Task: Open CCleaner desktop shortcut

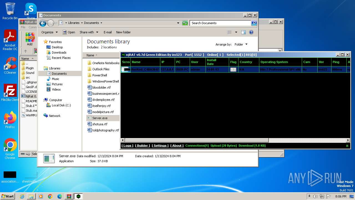Action: 10,66
